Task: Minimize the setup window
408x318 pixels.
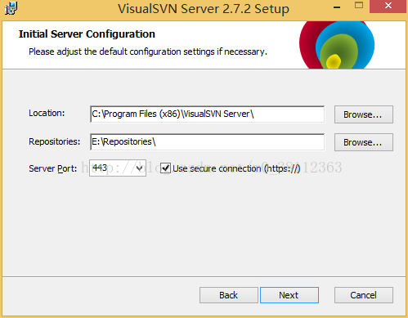Action: pyautogui.click(x=337, y=7)
